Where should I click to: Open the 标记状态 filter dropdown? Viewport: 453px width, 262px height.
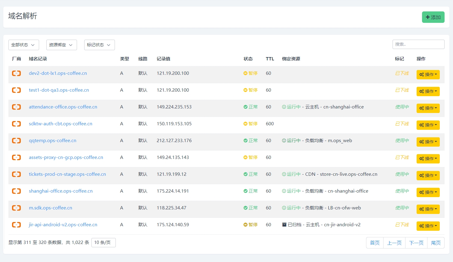pos(99,45)
